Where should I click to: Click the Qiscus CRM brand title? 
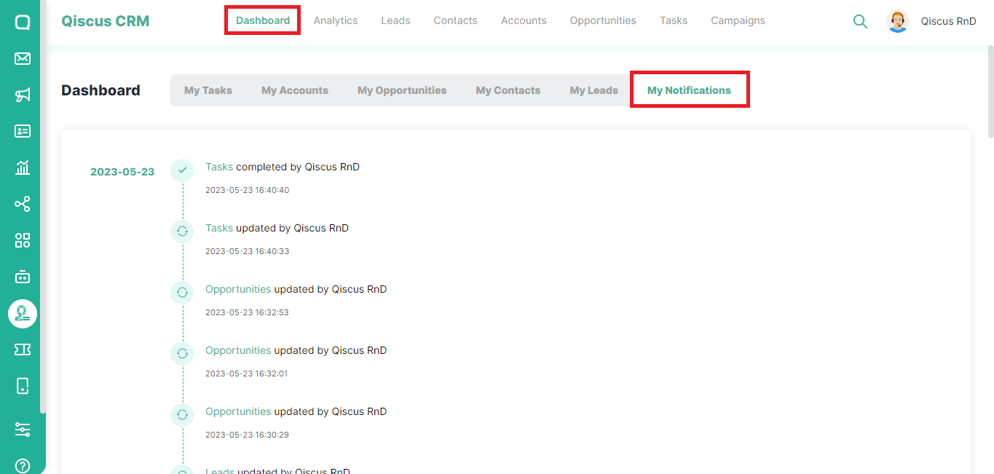[106, 21]
